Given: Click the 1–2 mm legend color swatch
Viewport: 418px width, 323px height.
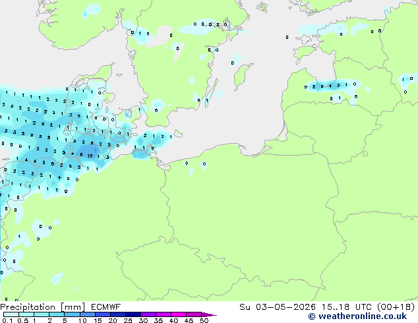Looking at the screenshot, I should (42, 314).
